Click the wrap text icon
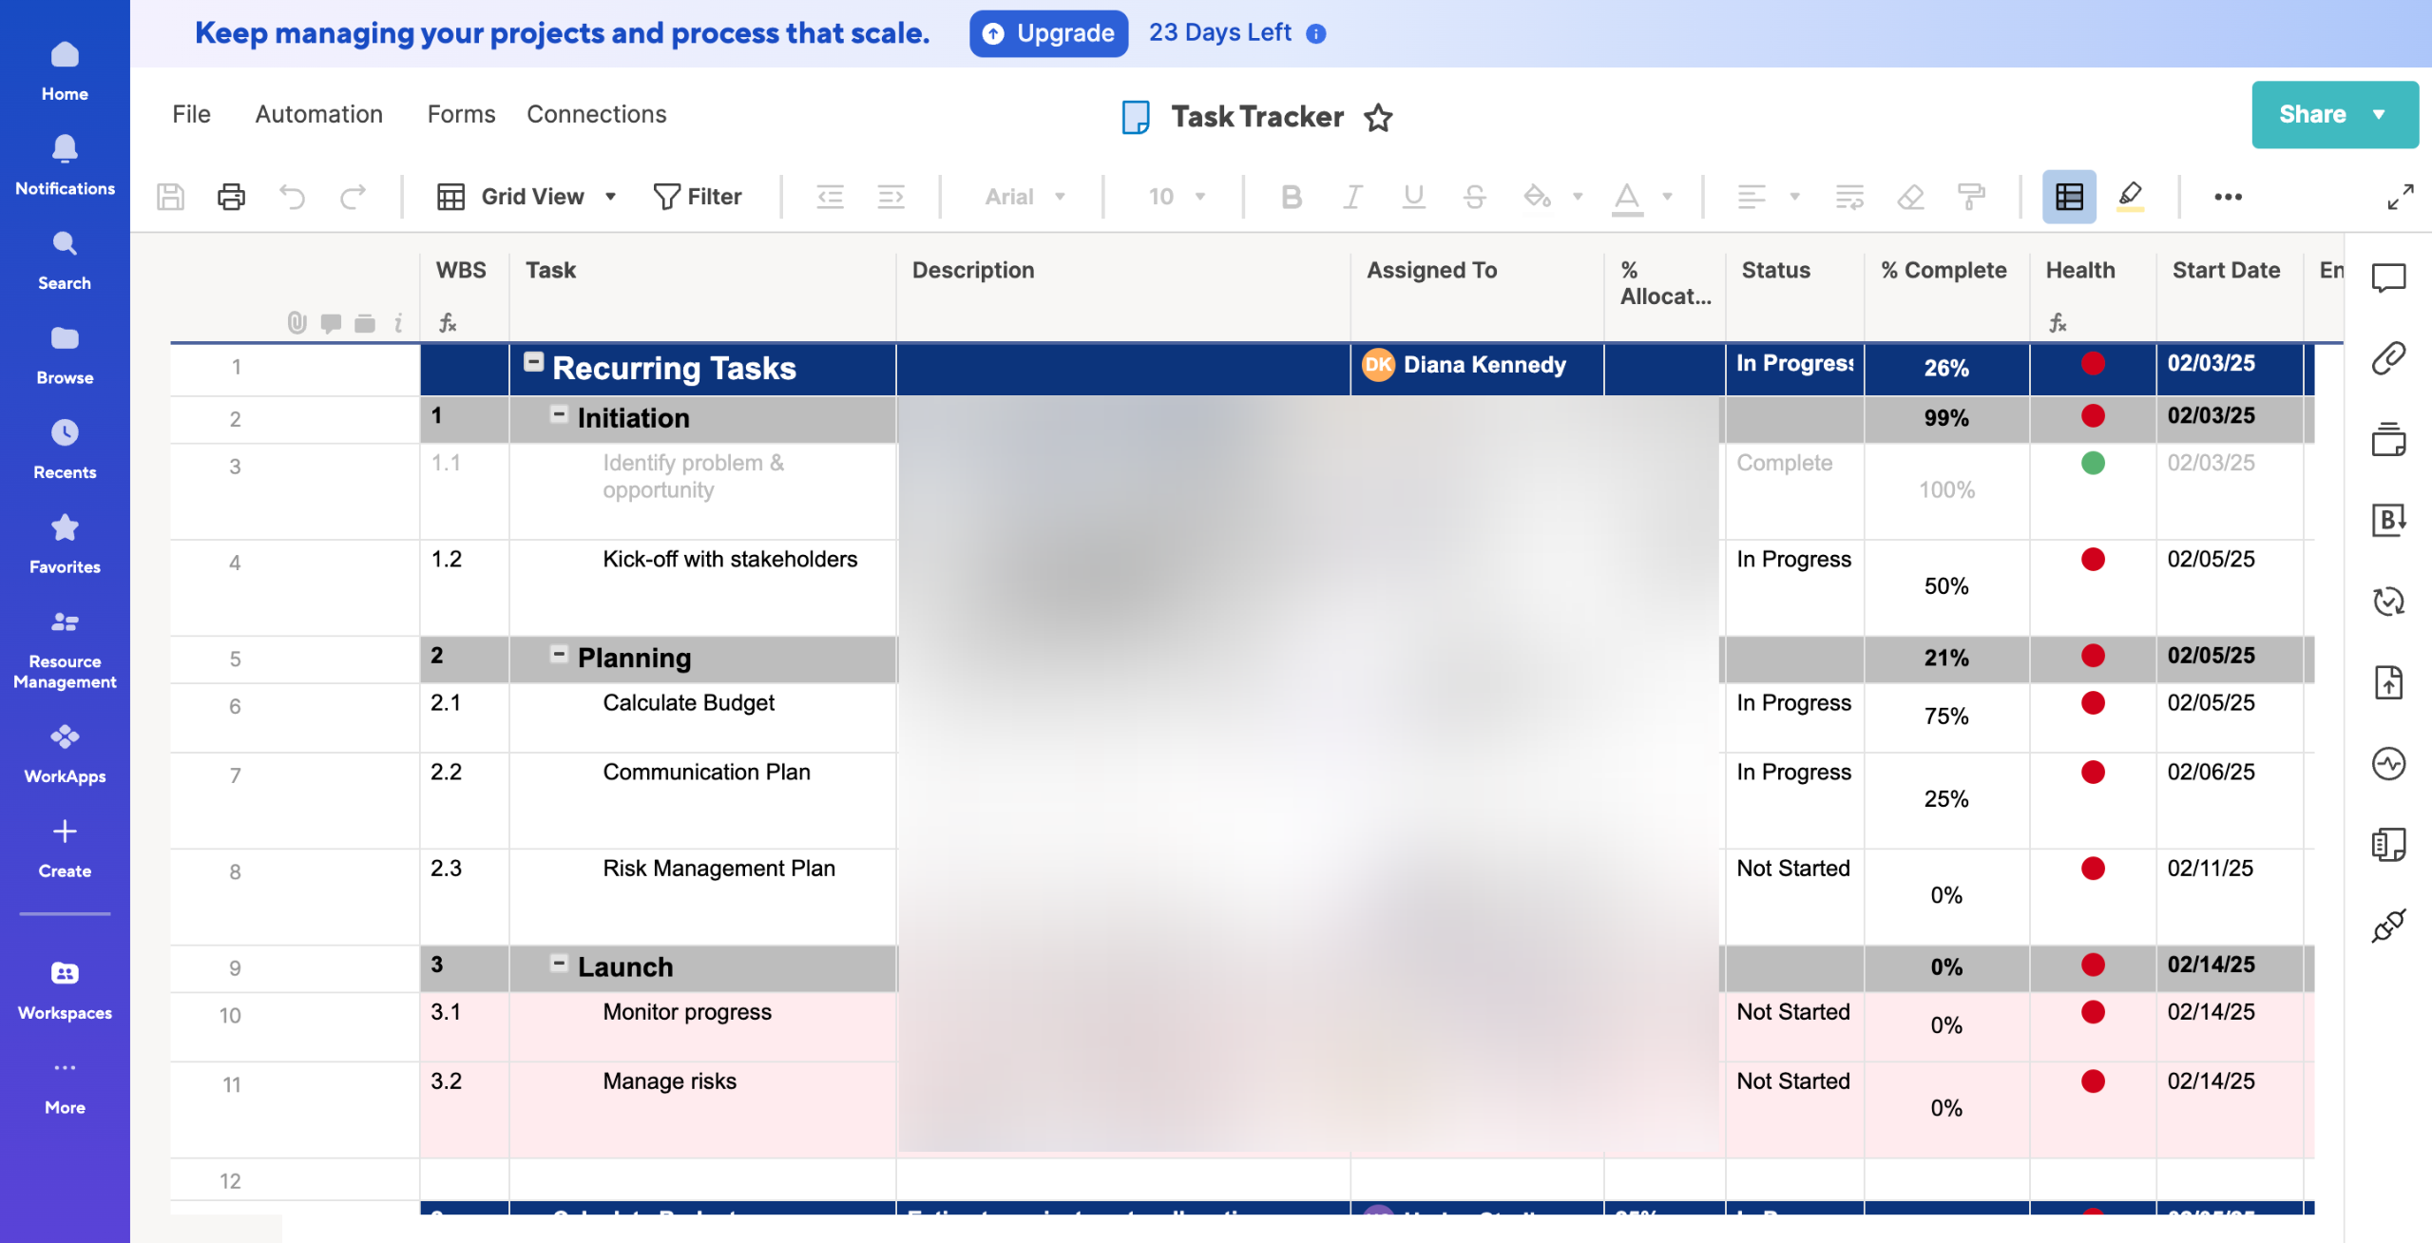2432x1243 pixels. (x=1849, y=197)
